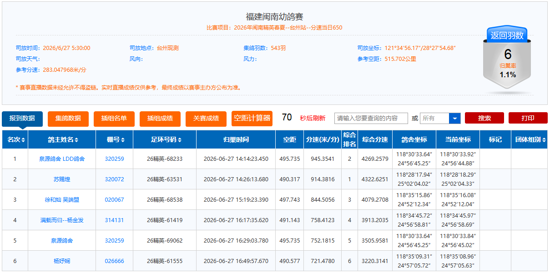Open 泉源鸽舍 owner link in row 5
Screen dimensions: 550x273
[62, 241]
